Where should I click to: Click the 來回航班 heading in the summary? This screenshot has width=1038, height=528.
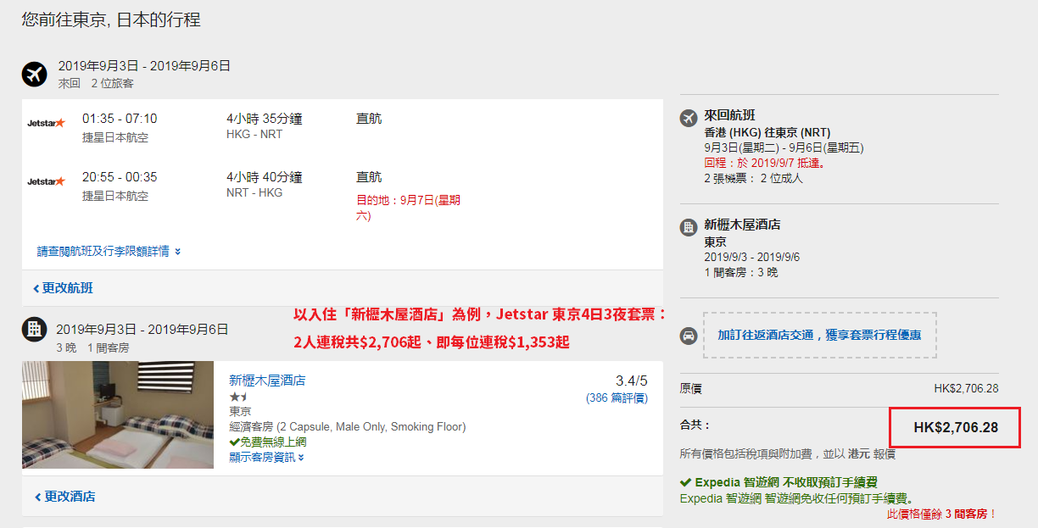click(729, 115)
